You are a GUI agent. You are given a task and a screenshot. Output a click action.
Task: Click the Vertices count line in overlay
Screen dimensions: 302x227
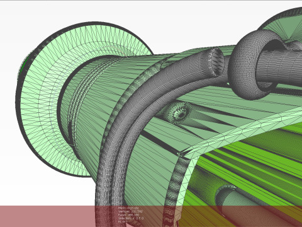(130, 211)
